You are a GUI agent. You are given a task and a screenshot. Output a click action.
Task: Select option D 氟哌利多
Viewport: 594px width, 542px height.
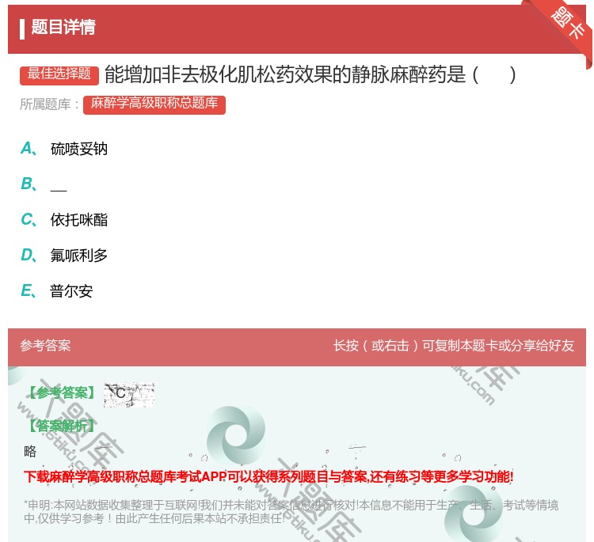point(64,256)
